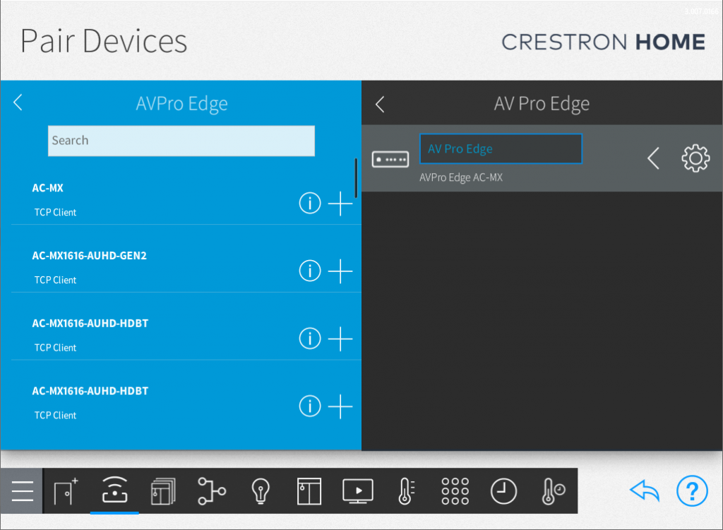Open the thermometer with clock icon
Image resolution: width=723 pixels, height=530 pixels.
coord(554,490)
